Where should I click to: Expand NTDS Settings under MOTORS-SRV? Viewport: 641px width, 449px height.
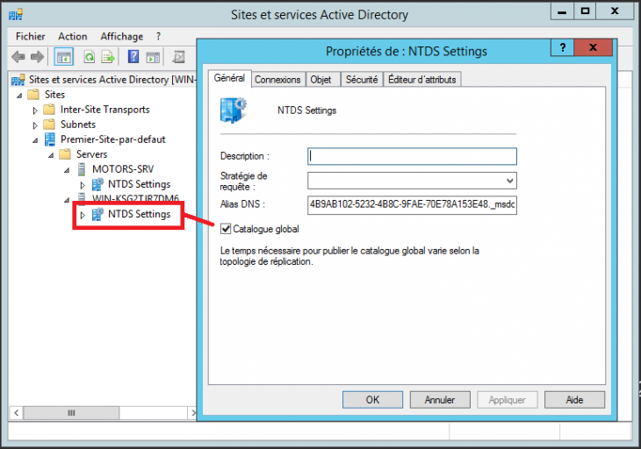pyautogui.click(x=83, y=185)
